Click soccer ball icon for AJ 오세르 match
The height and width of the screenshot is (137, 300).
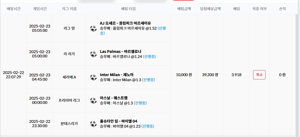93,28
